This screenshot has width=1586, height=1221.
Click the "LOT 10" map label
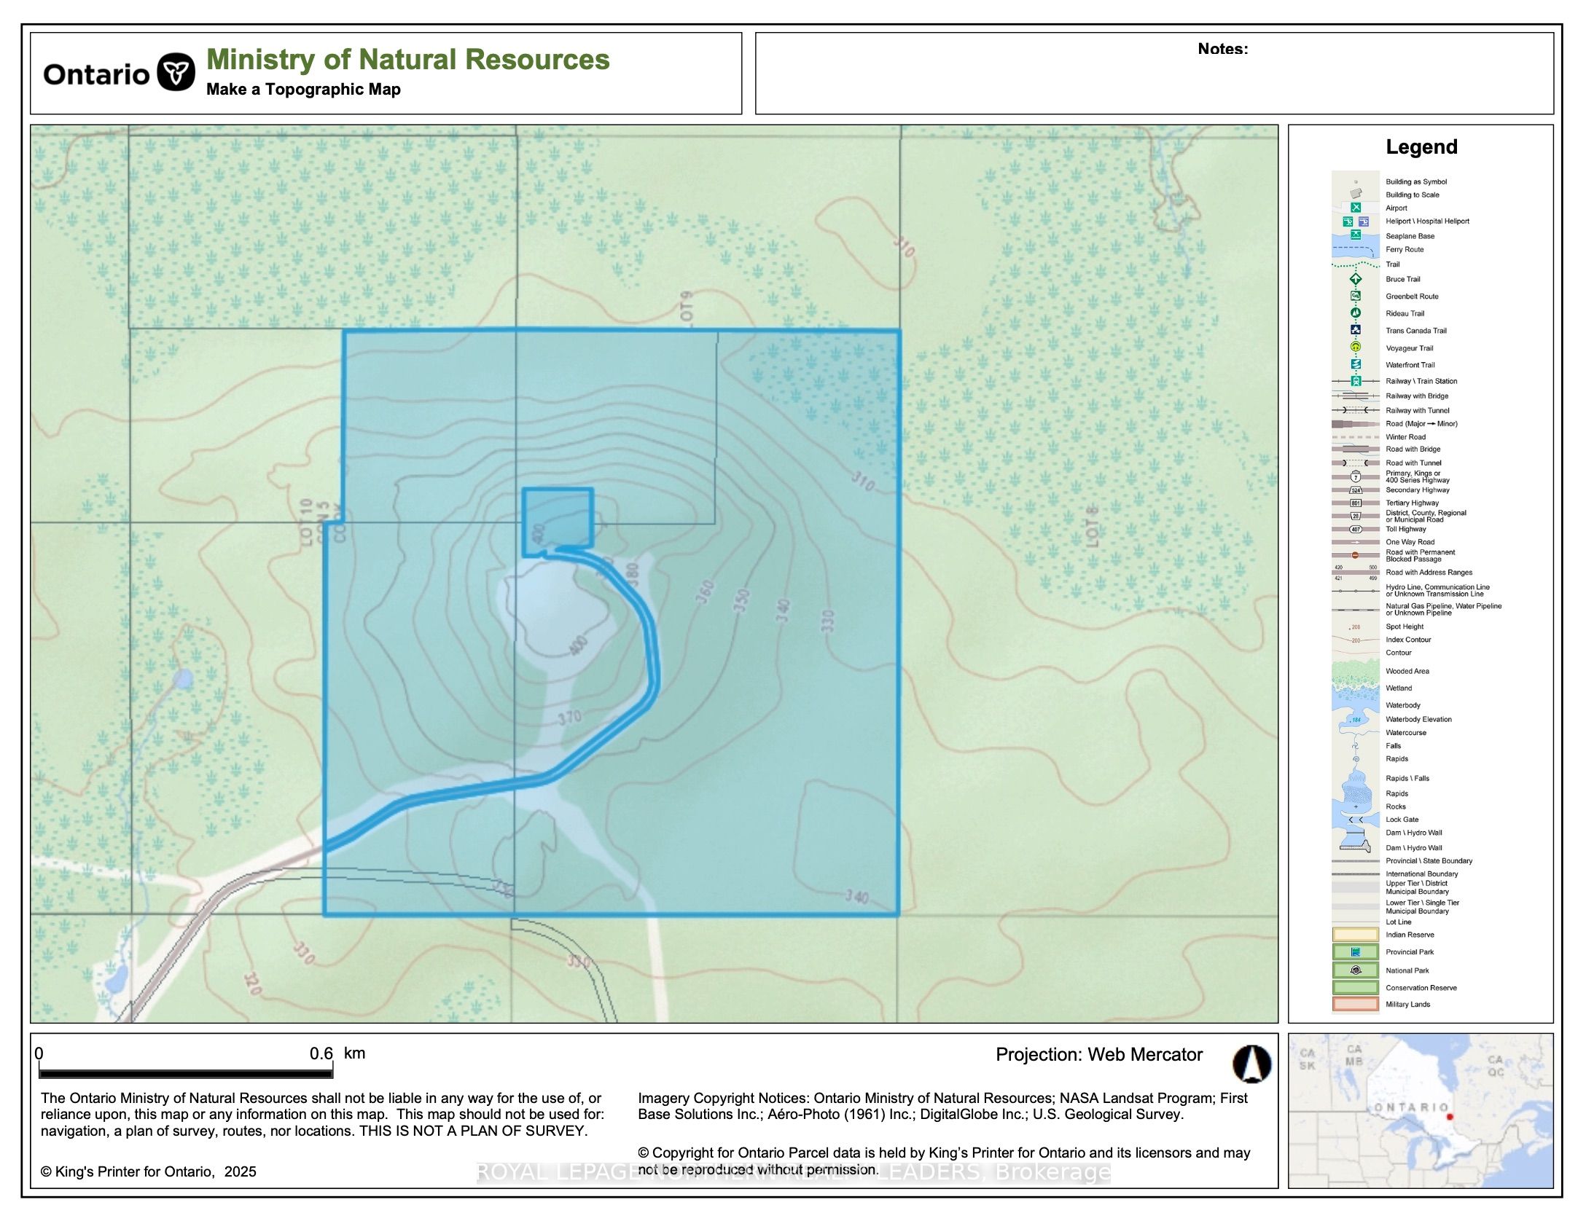tap(306, 522)
